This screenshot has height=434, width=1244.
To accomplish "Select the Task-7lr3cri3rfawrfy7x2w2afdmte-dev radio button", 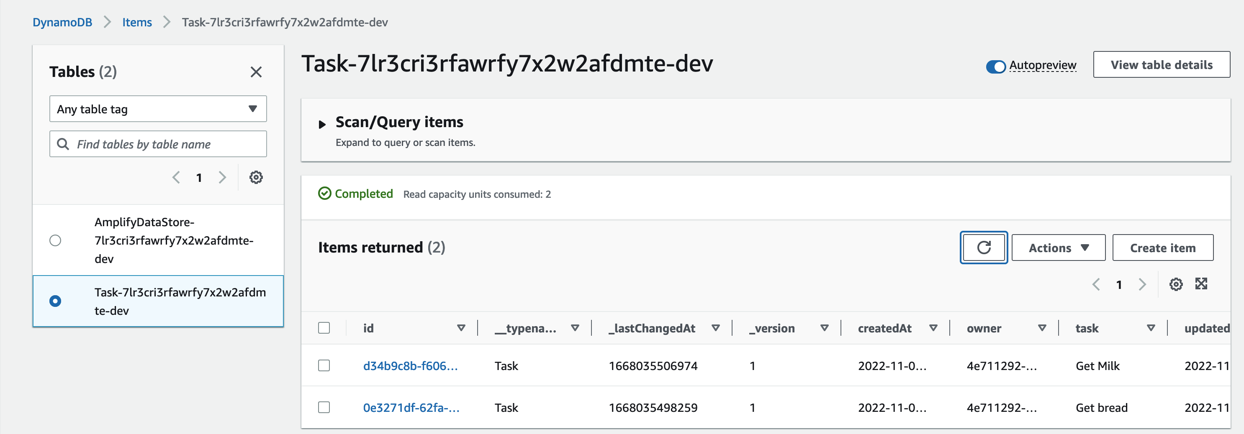I will [x=56, y=301].
